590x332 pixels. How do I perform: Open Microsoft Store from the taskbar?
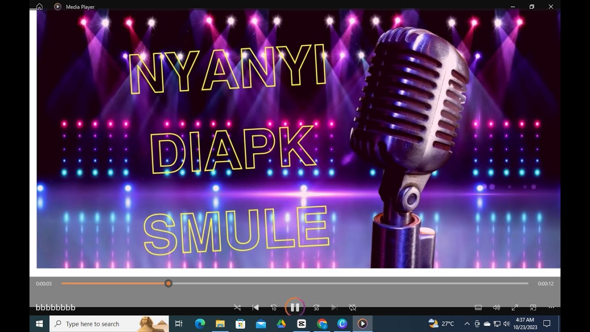point(240,324)
